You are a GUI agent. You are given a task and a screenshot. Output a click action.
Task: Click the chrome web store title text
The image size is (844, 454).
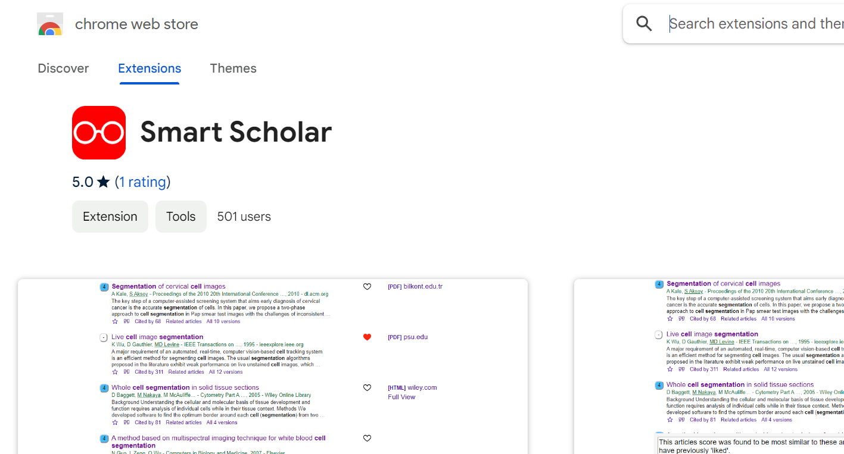pos(136,24)
